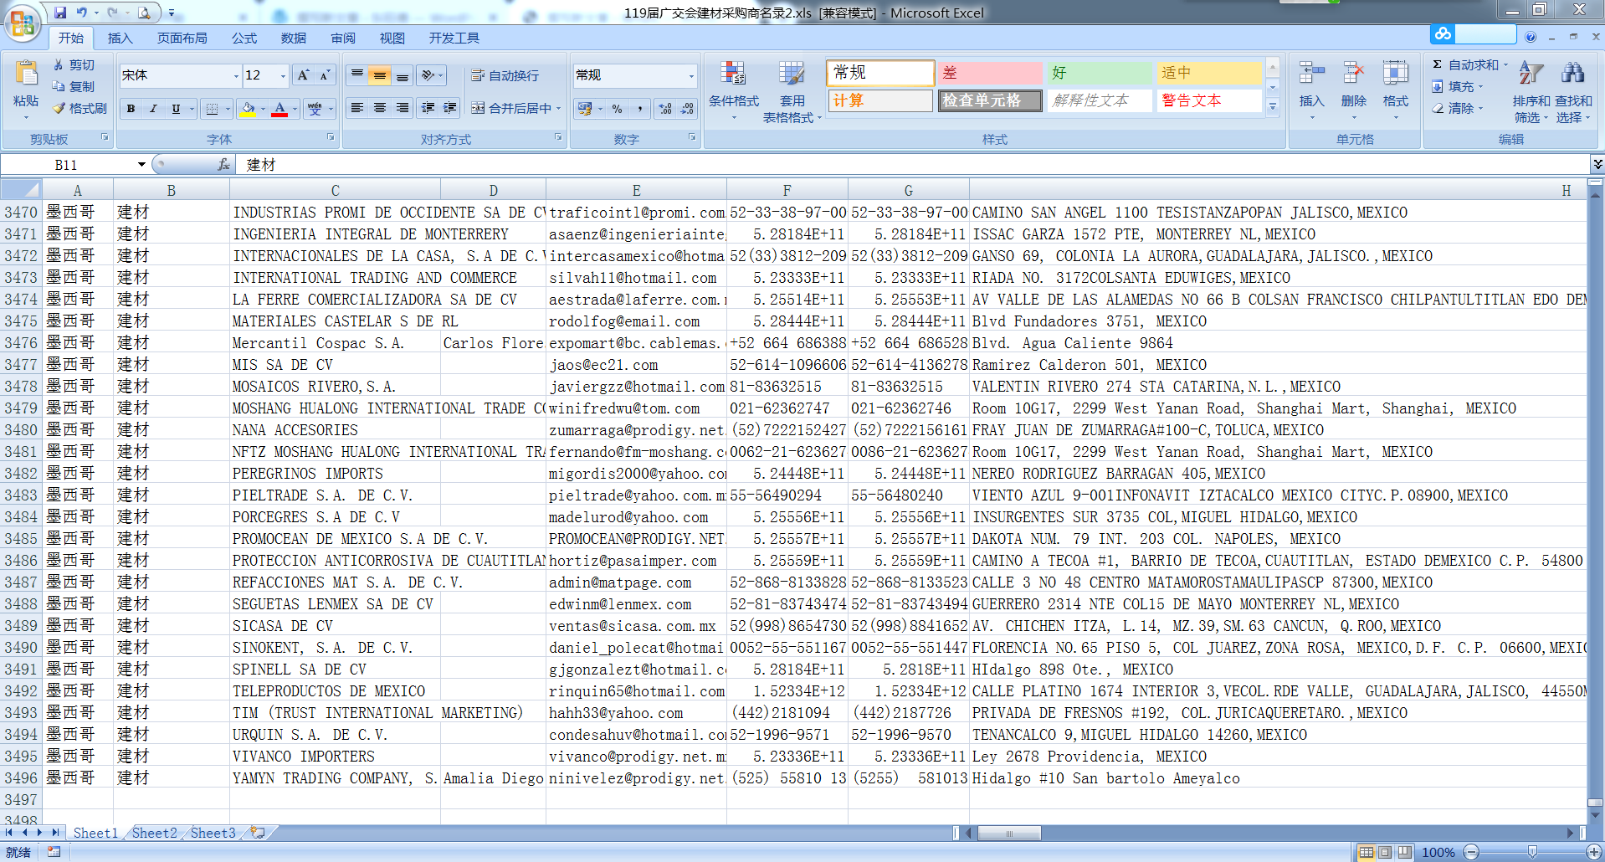Viewport: 1605px width, 862px height.
Task: Click the Conditional Formatting (条件格式) icon
Action: [733, 75]
